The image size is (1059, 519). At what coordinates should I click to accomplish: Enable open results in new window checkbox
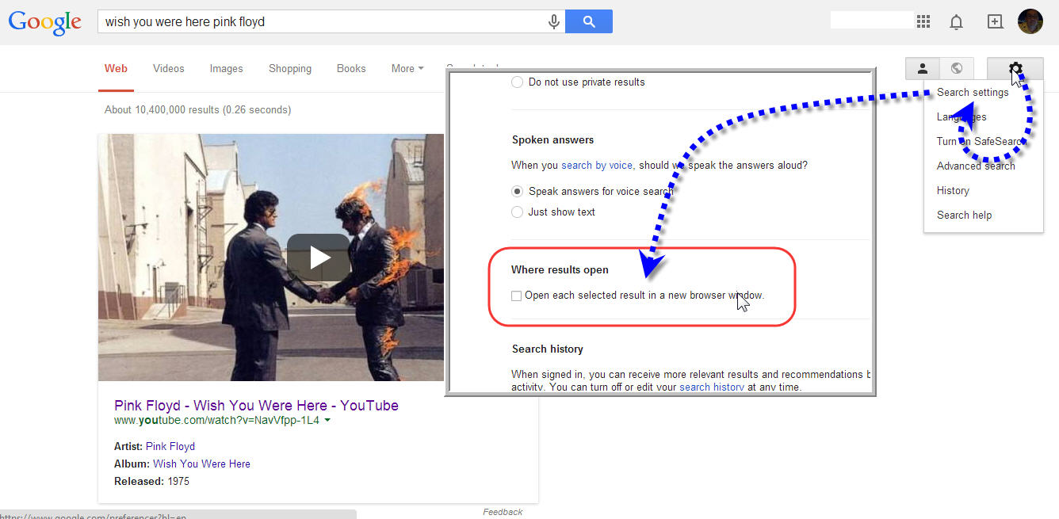(517, 296)
